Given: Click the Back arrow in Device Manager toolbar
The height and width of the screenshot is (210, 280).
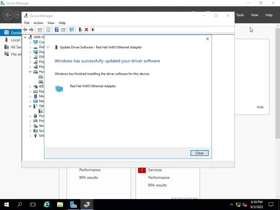Looking at the screenshot, I should click(x=25, y=30).
